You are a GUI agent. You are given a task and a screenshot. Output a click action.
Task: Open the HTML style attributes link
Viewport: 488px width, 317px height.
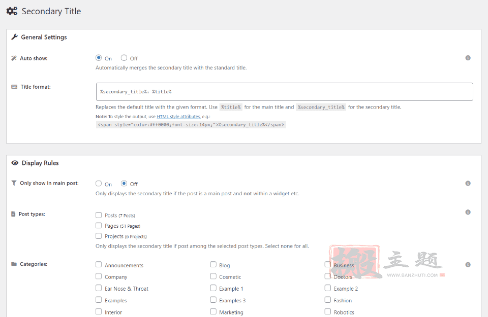178,117
